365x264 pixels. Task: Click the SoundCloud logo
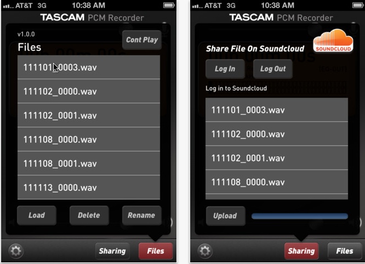[x=333, y=40]
